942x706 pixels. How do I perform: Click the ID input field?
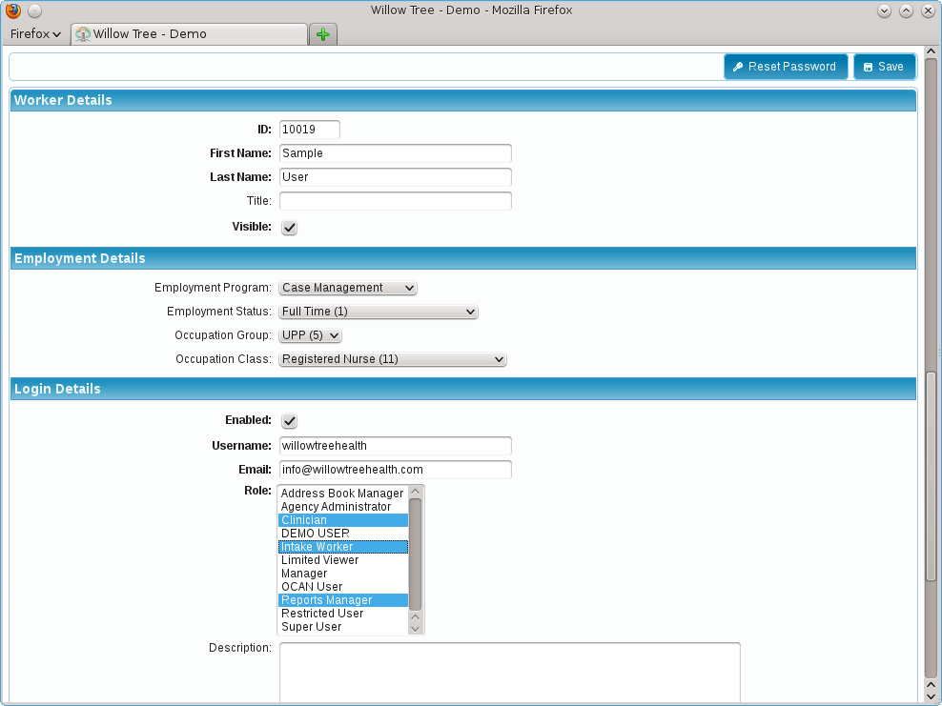pos(310,129)
